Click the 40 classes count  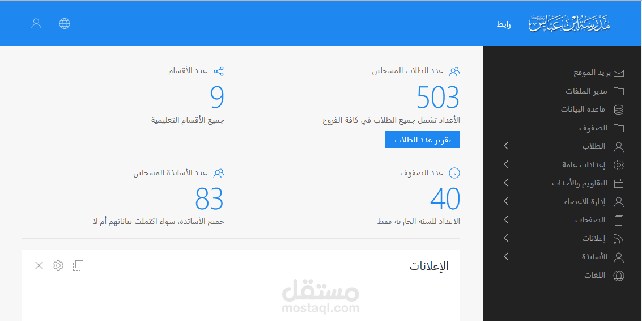coord(445,199)
